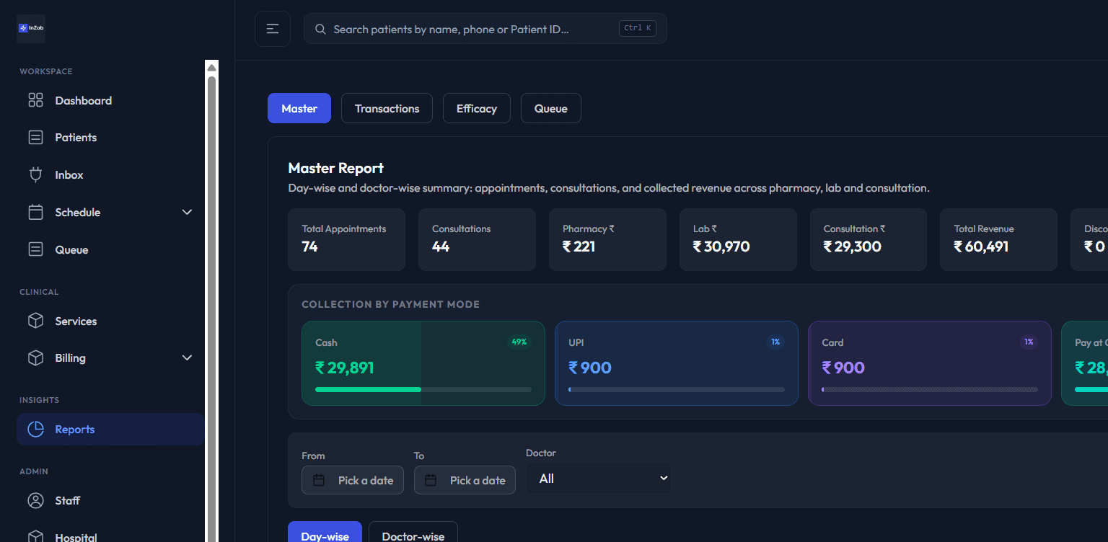Viewport: 1108px width, 542px height.
Task: Open the Inbox page
Action: coord(110,174)
